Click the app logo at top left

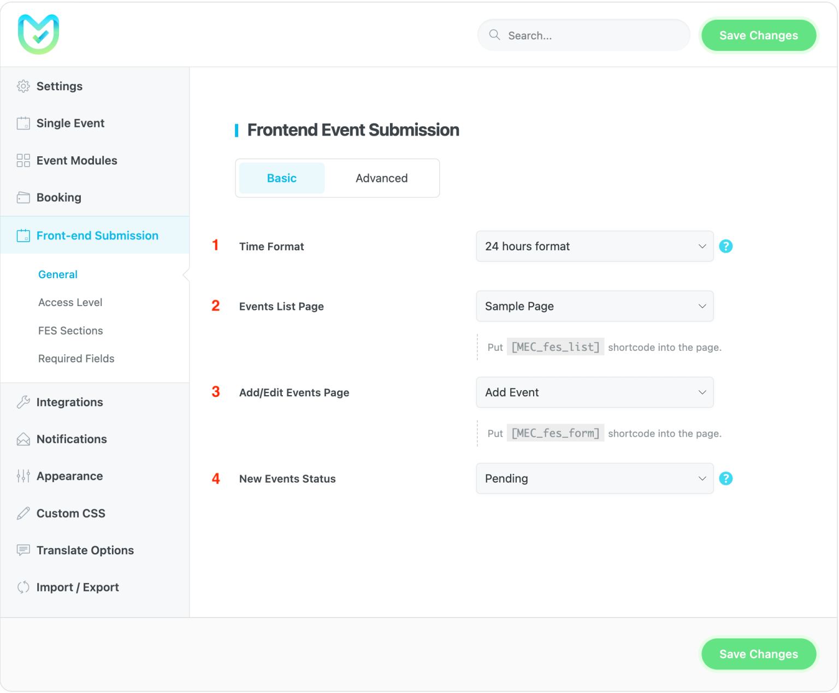[38, 34]
